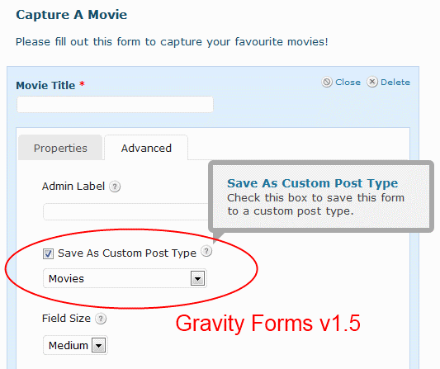The height and width of the screenshot is (369, 440).
Task: Click the Capture A Movie form title
Action: tap(72, 15)
